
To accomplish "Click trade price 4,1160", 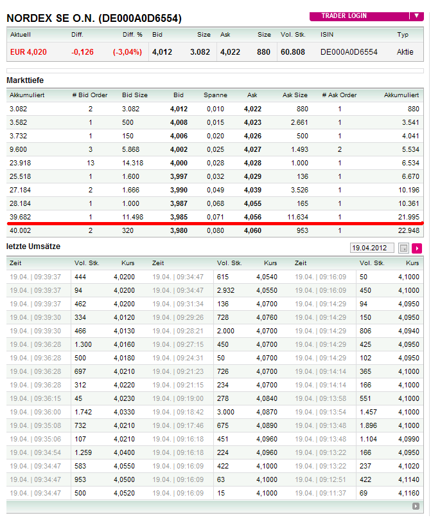I will point(409,494).
